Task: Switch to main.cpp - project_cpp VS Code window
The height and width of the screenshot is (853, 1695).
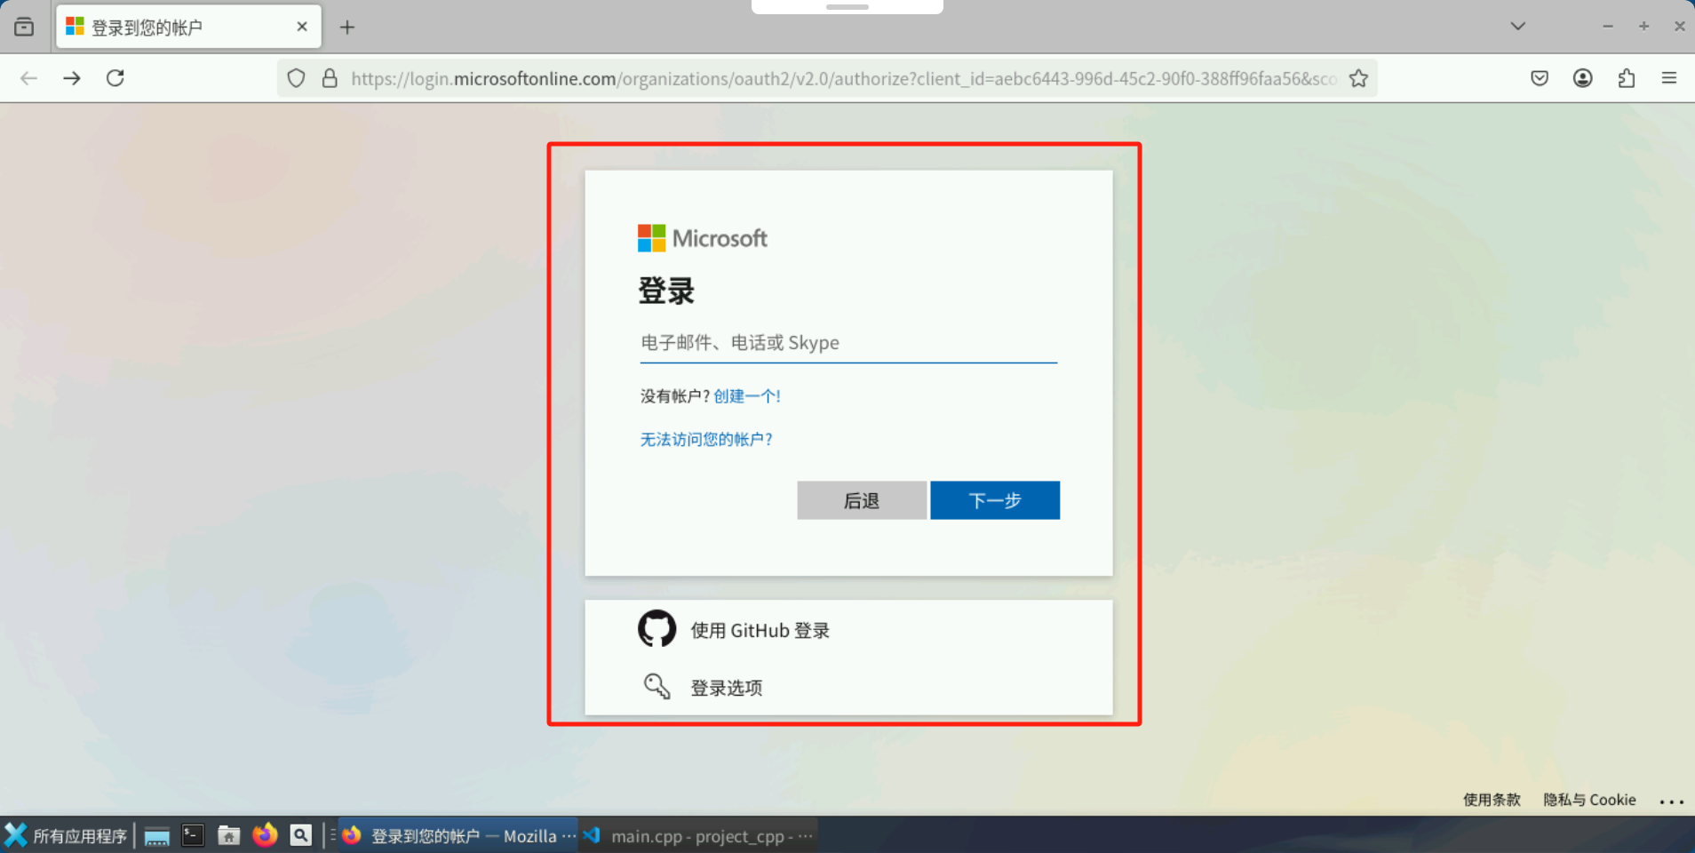Action: click(x=699, y=835)
